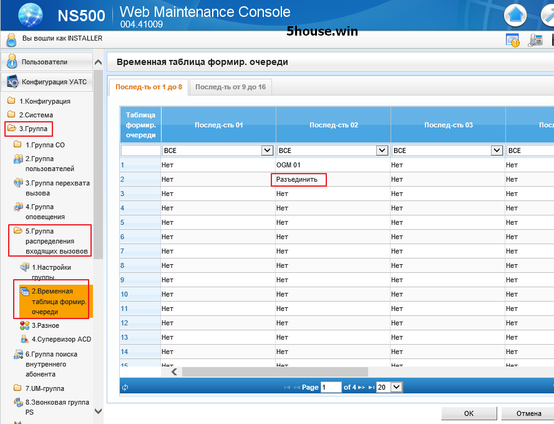Click sidebar scroll up arrow

98,62
